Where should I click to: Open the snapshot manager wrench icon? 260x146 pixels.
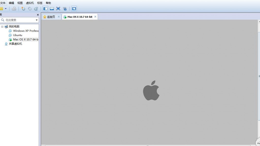pos(36,9)
